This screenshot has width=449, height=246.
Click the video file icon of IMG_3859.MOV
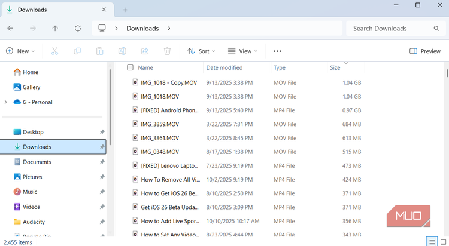point(135,124)
